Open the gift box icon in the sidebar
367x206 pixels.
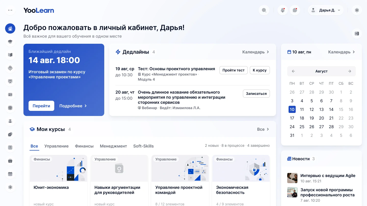point(10,108)
